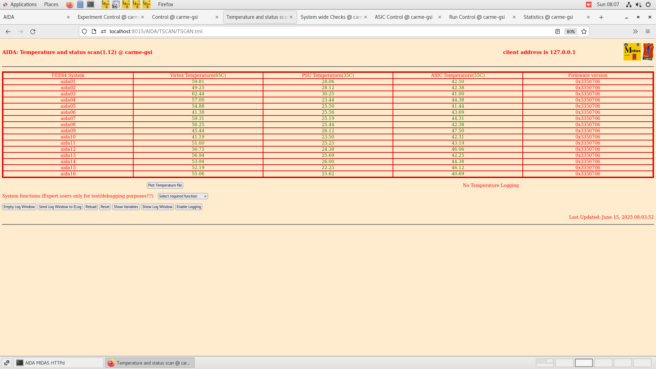Launch the file manager from the top panel
This screenshot has width=656, height=369.
click(x=80, y=4)
